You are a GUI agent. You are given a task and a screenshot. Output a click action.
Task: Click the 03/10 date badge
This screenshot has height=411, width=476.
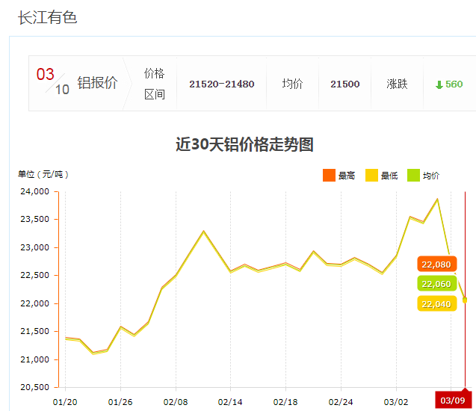click(52, 81)
